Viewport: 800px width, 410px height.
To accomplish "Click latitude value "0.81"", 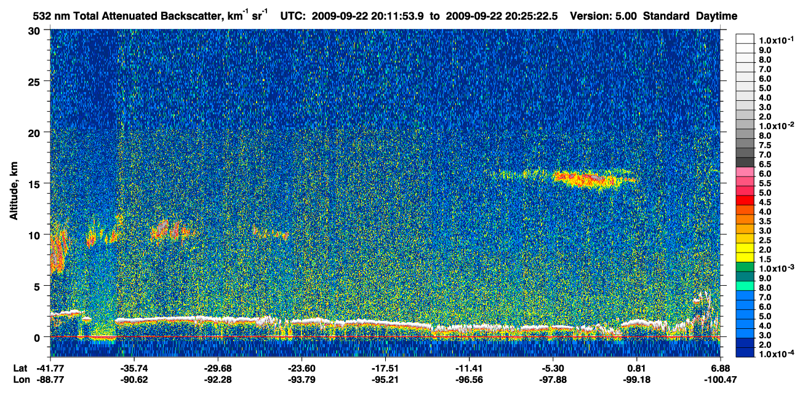I will coord(636,368).
